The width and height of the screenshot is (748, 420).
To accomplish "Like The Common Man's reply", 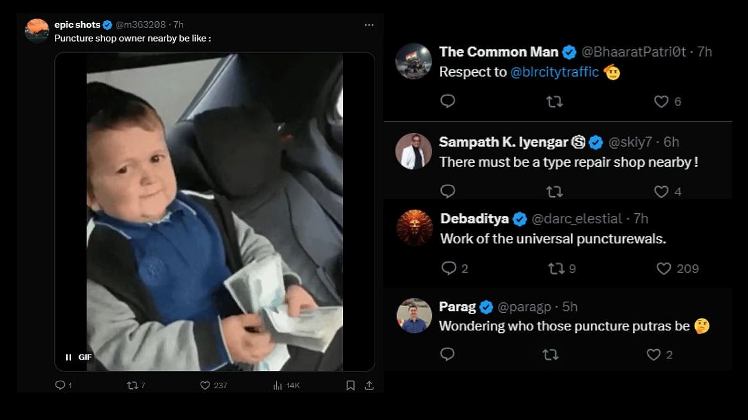I will pyautogui.click(x=661, y=101).
